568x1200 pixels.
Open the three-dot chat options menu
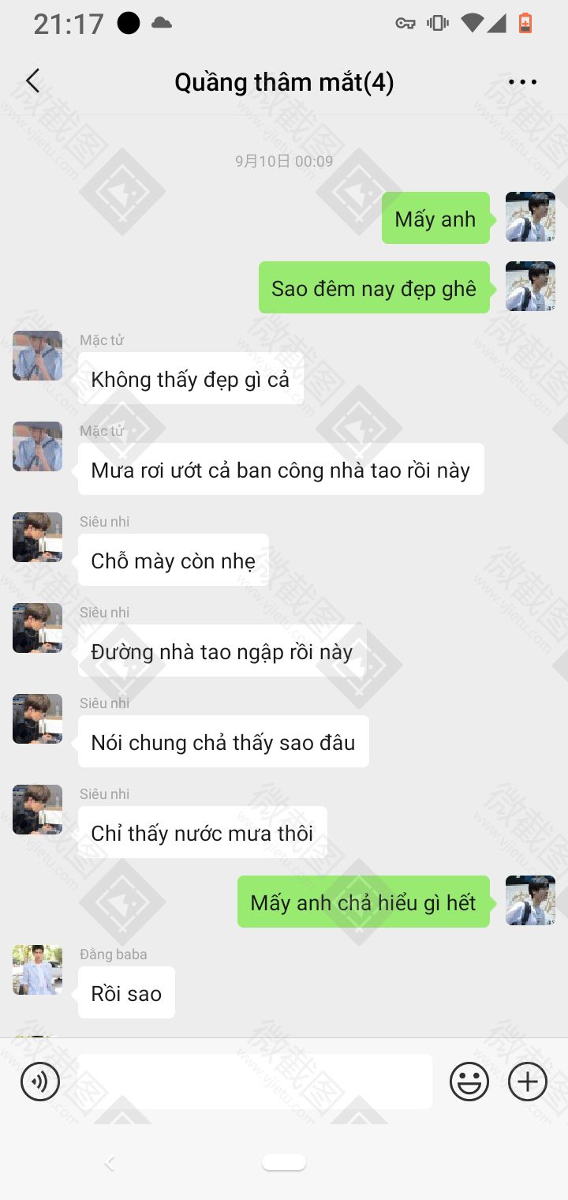tap(522, 82)
